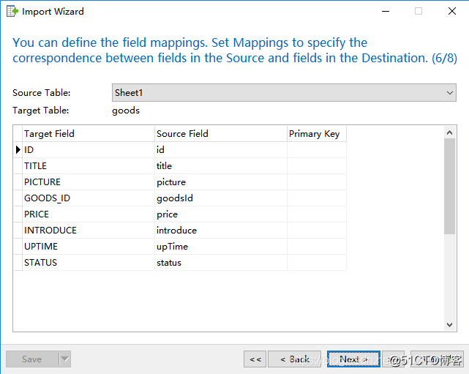Click the source field cell 'picture'
This screenshot has height=374, width=469.
point(221,182)
